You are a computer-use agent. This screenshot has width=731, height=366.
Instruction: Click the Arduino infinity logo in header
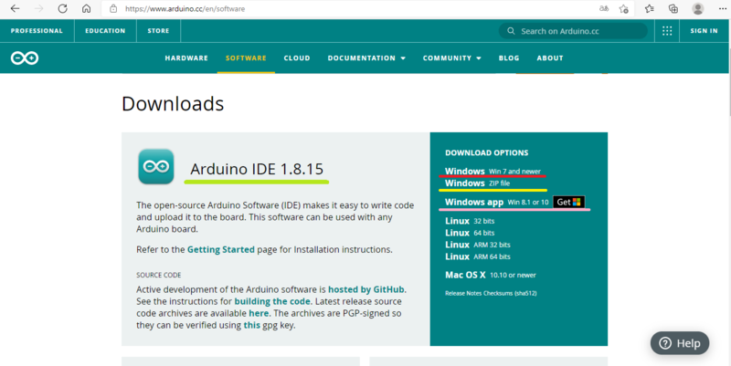[25, 58]
